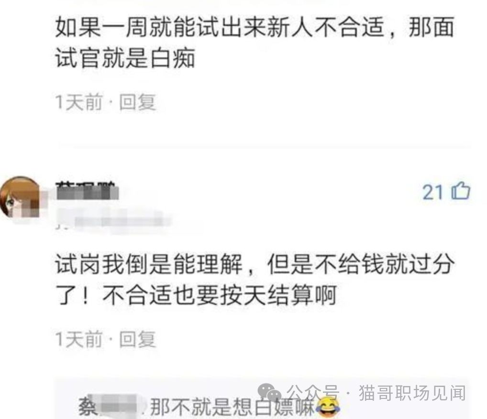This screenshot has width=487, height=419.
Task: Tap the laughing-crying emoji in the reply
Action: click(328, 407)
